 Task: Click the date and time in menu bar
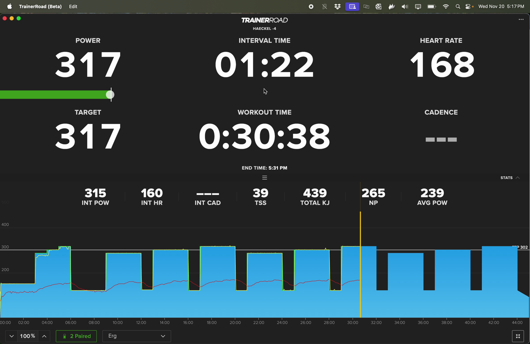[501, 6]
